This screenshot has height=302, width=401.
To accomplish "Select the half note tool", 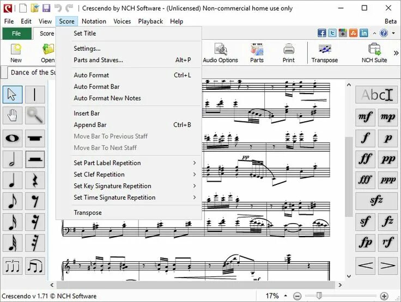I will (x=13, y=159).
